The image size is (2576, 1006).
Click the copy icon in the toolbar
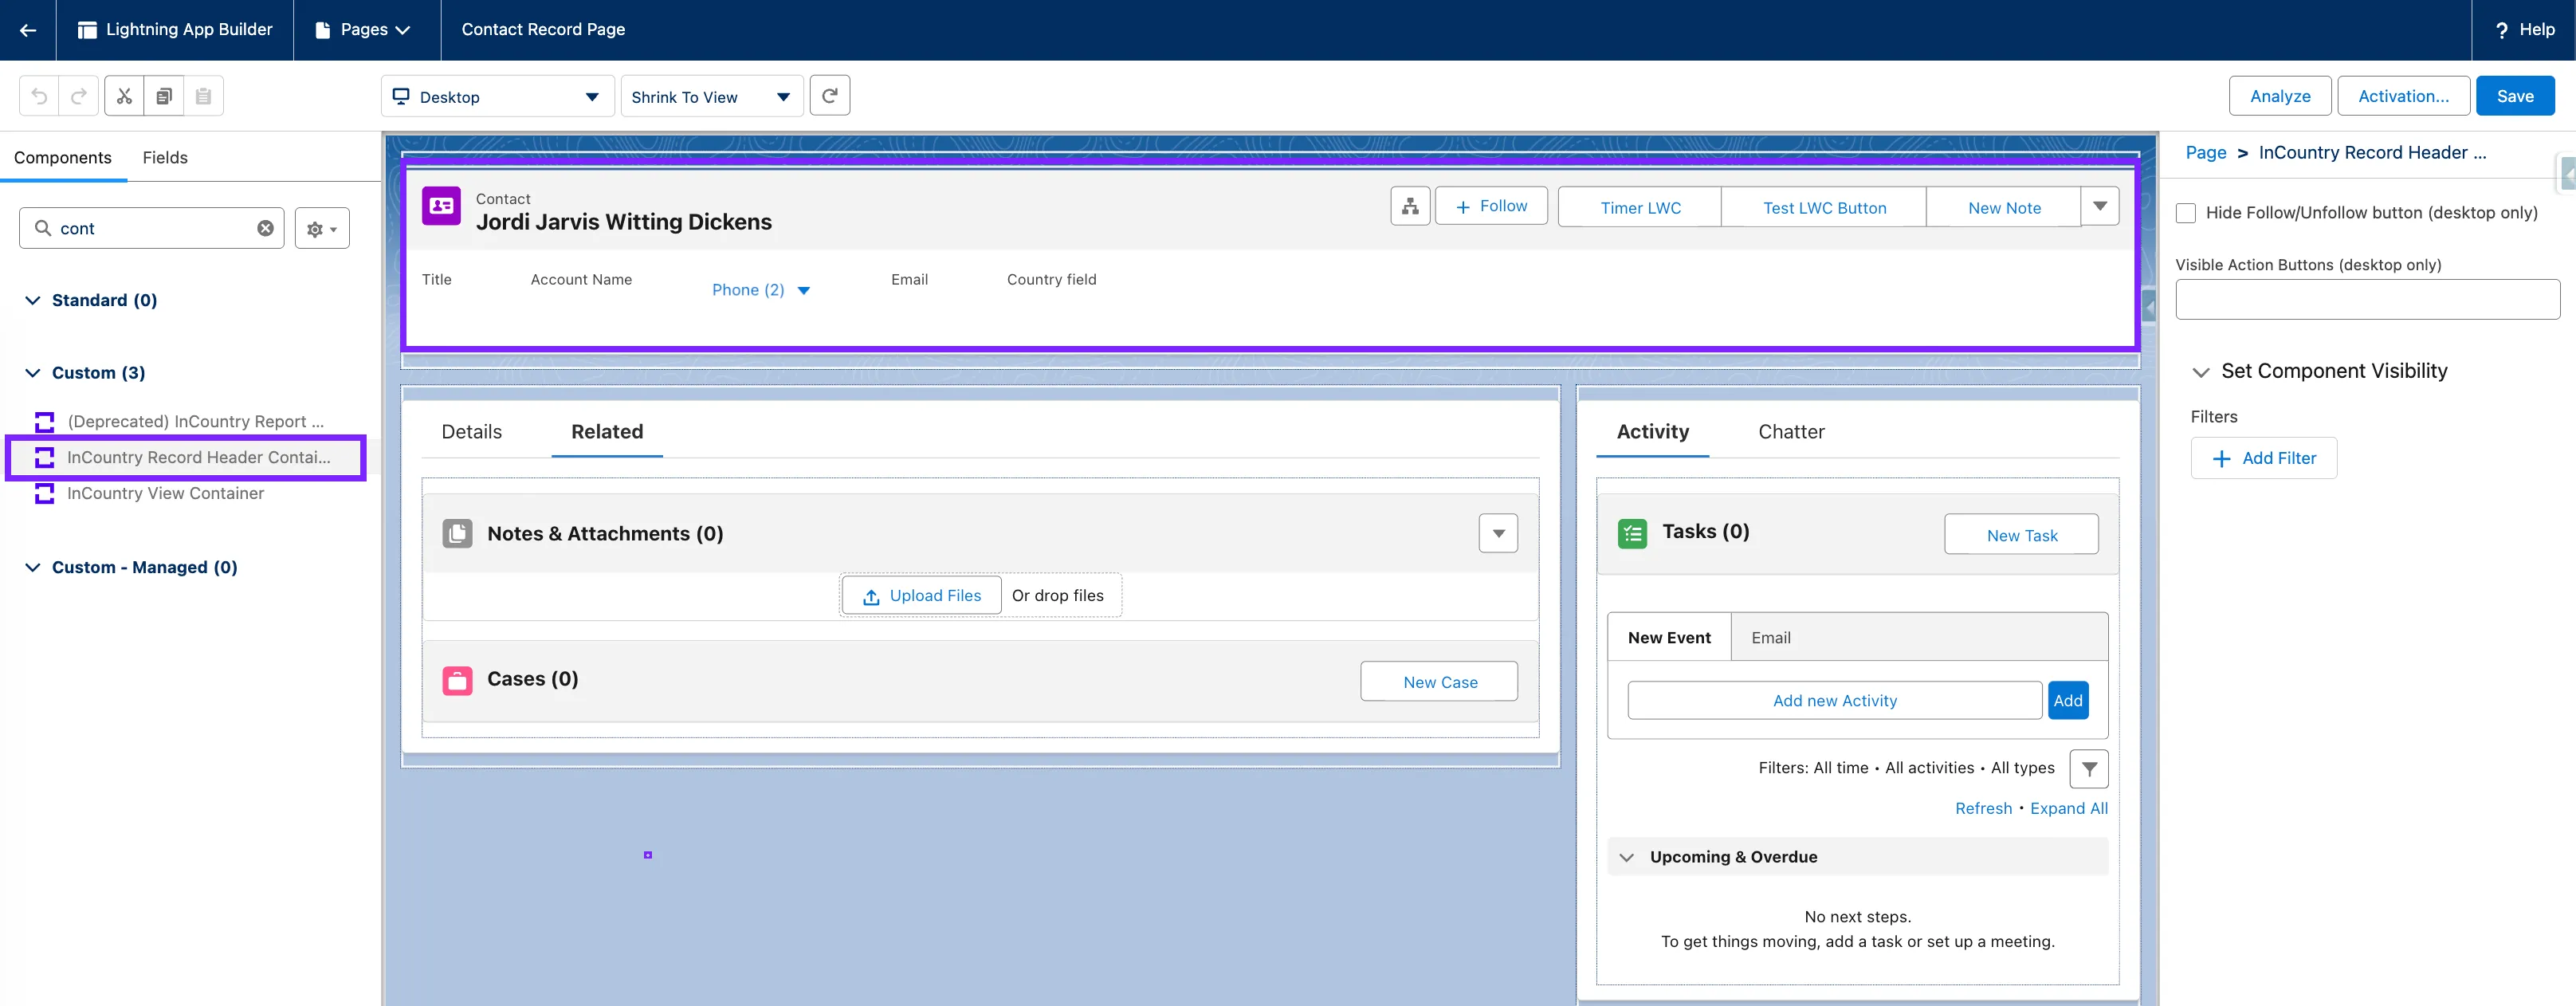(x=164, y=96)
